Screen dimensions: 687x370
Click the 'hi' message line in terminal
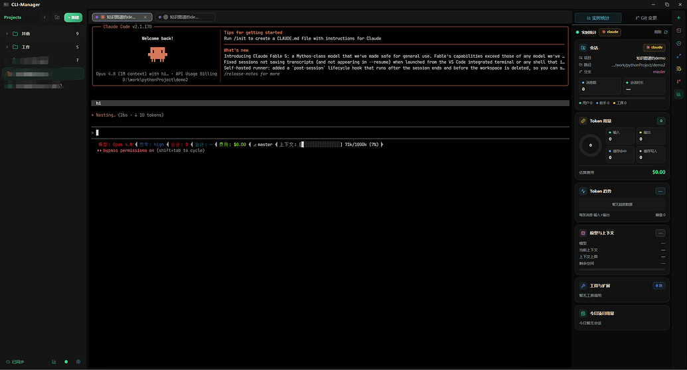point(331,103)
